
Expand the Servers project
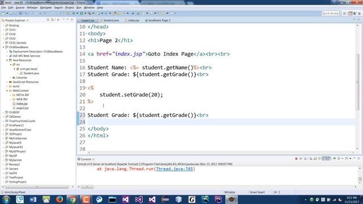(x=4, y=169)
